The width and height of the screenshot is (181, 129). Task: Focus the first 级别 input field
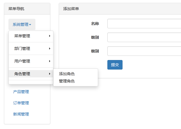tap(144, 37)
